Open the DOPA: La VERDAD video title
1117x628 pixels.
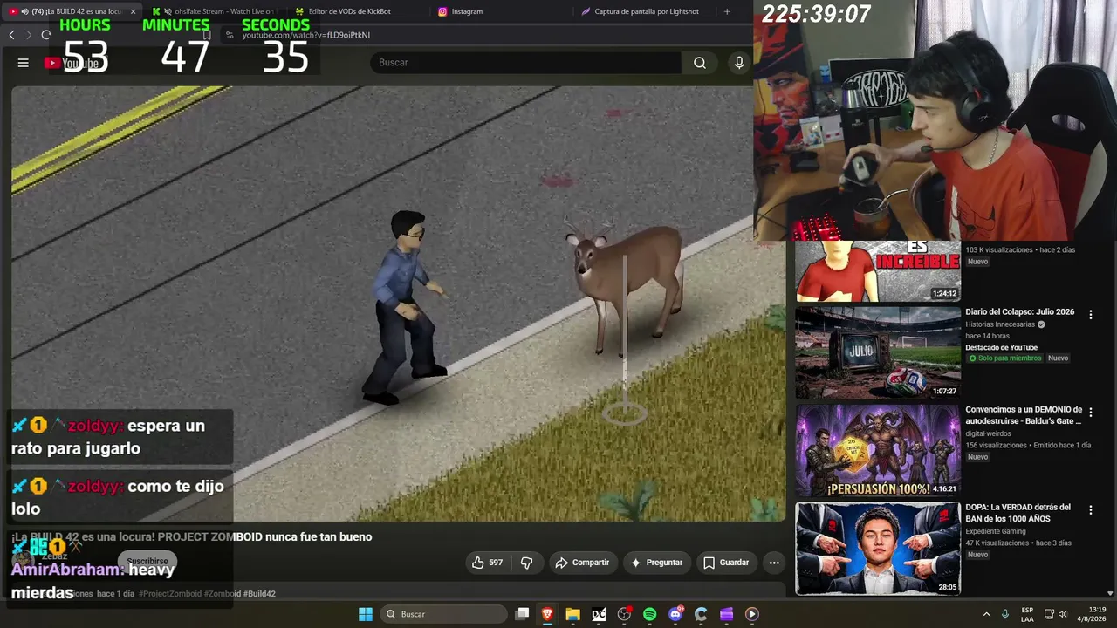[1018, 513]
